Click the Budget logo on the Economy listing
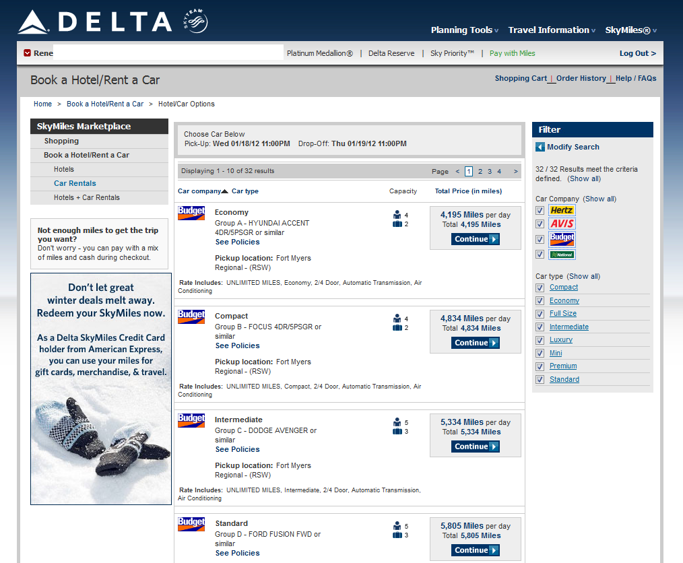 point(191,213)
